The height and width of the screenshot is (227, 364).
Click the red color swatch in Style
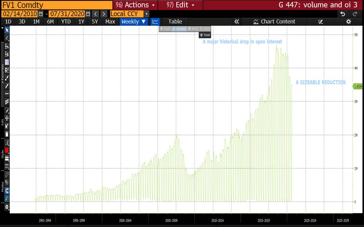[7, 150]
